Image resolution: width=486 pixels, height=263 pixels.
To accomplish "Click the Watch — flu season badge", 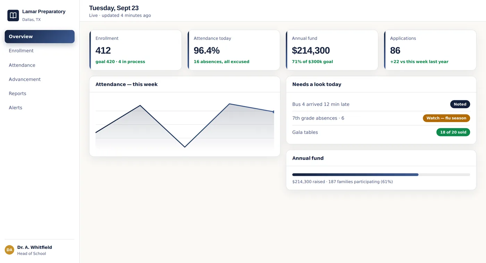I will pos(446,118).
